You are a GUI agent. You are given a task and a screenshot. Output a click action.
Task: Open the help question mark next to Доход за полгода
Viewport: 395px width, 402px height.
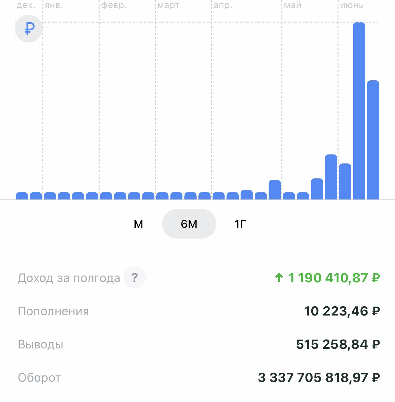click(x=134, y=278)
